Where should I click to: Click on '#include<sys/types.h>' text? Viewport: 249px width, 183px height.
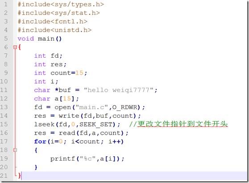[x=61, y=4]
